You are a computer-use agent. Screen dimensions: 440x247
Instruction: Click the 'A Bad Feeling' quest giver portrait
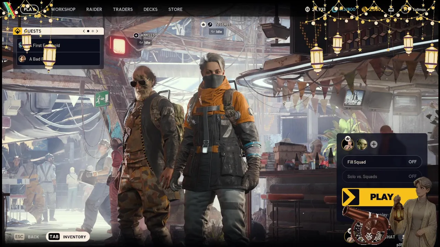click(x=22, y=59)
